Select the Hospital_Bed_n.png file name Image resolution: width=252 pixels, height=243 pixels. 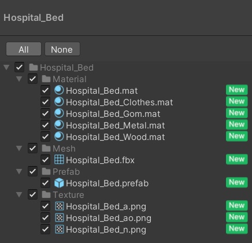coord(106,230)
